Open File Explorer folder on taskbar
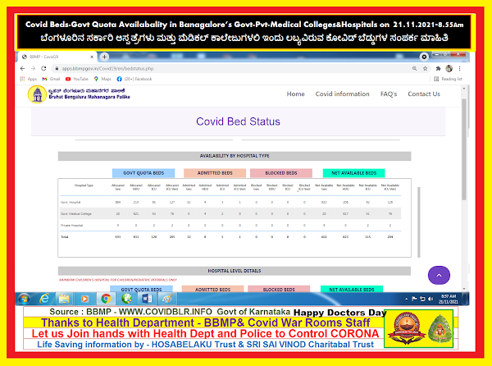 64,299
